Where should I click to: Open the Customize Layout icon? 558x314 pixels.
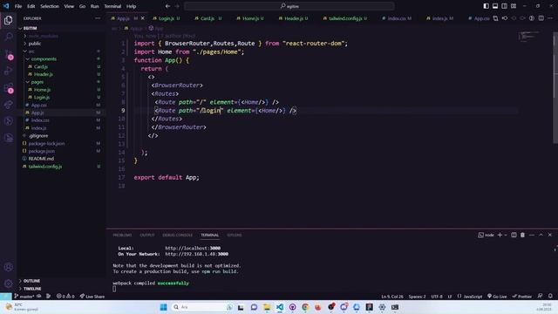tap(514, 6)
